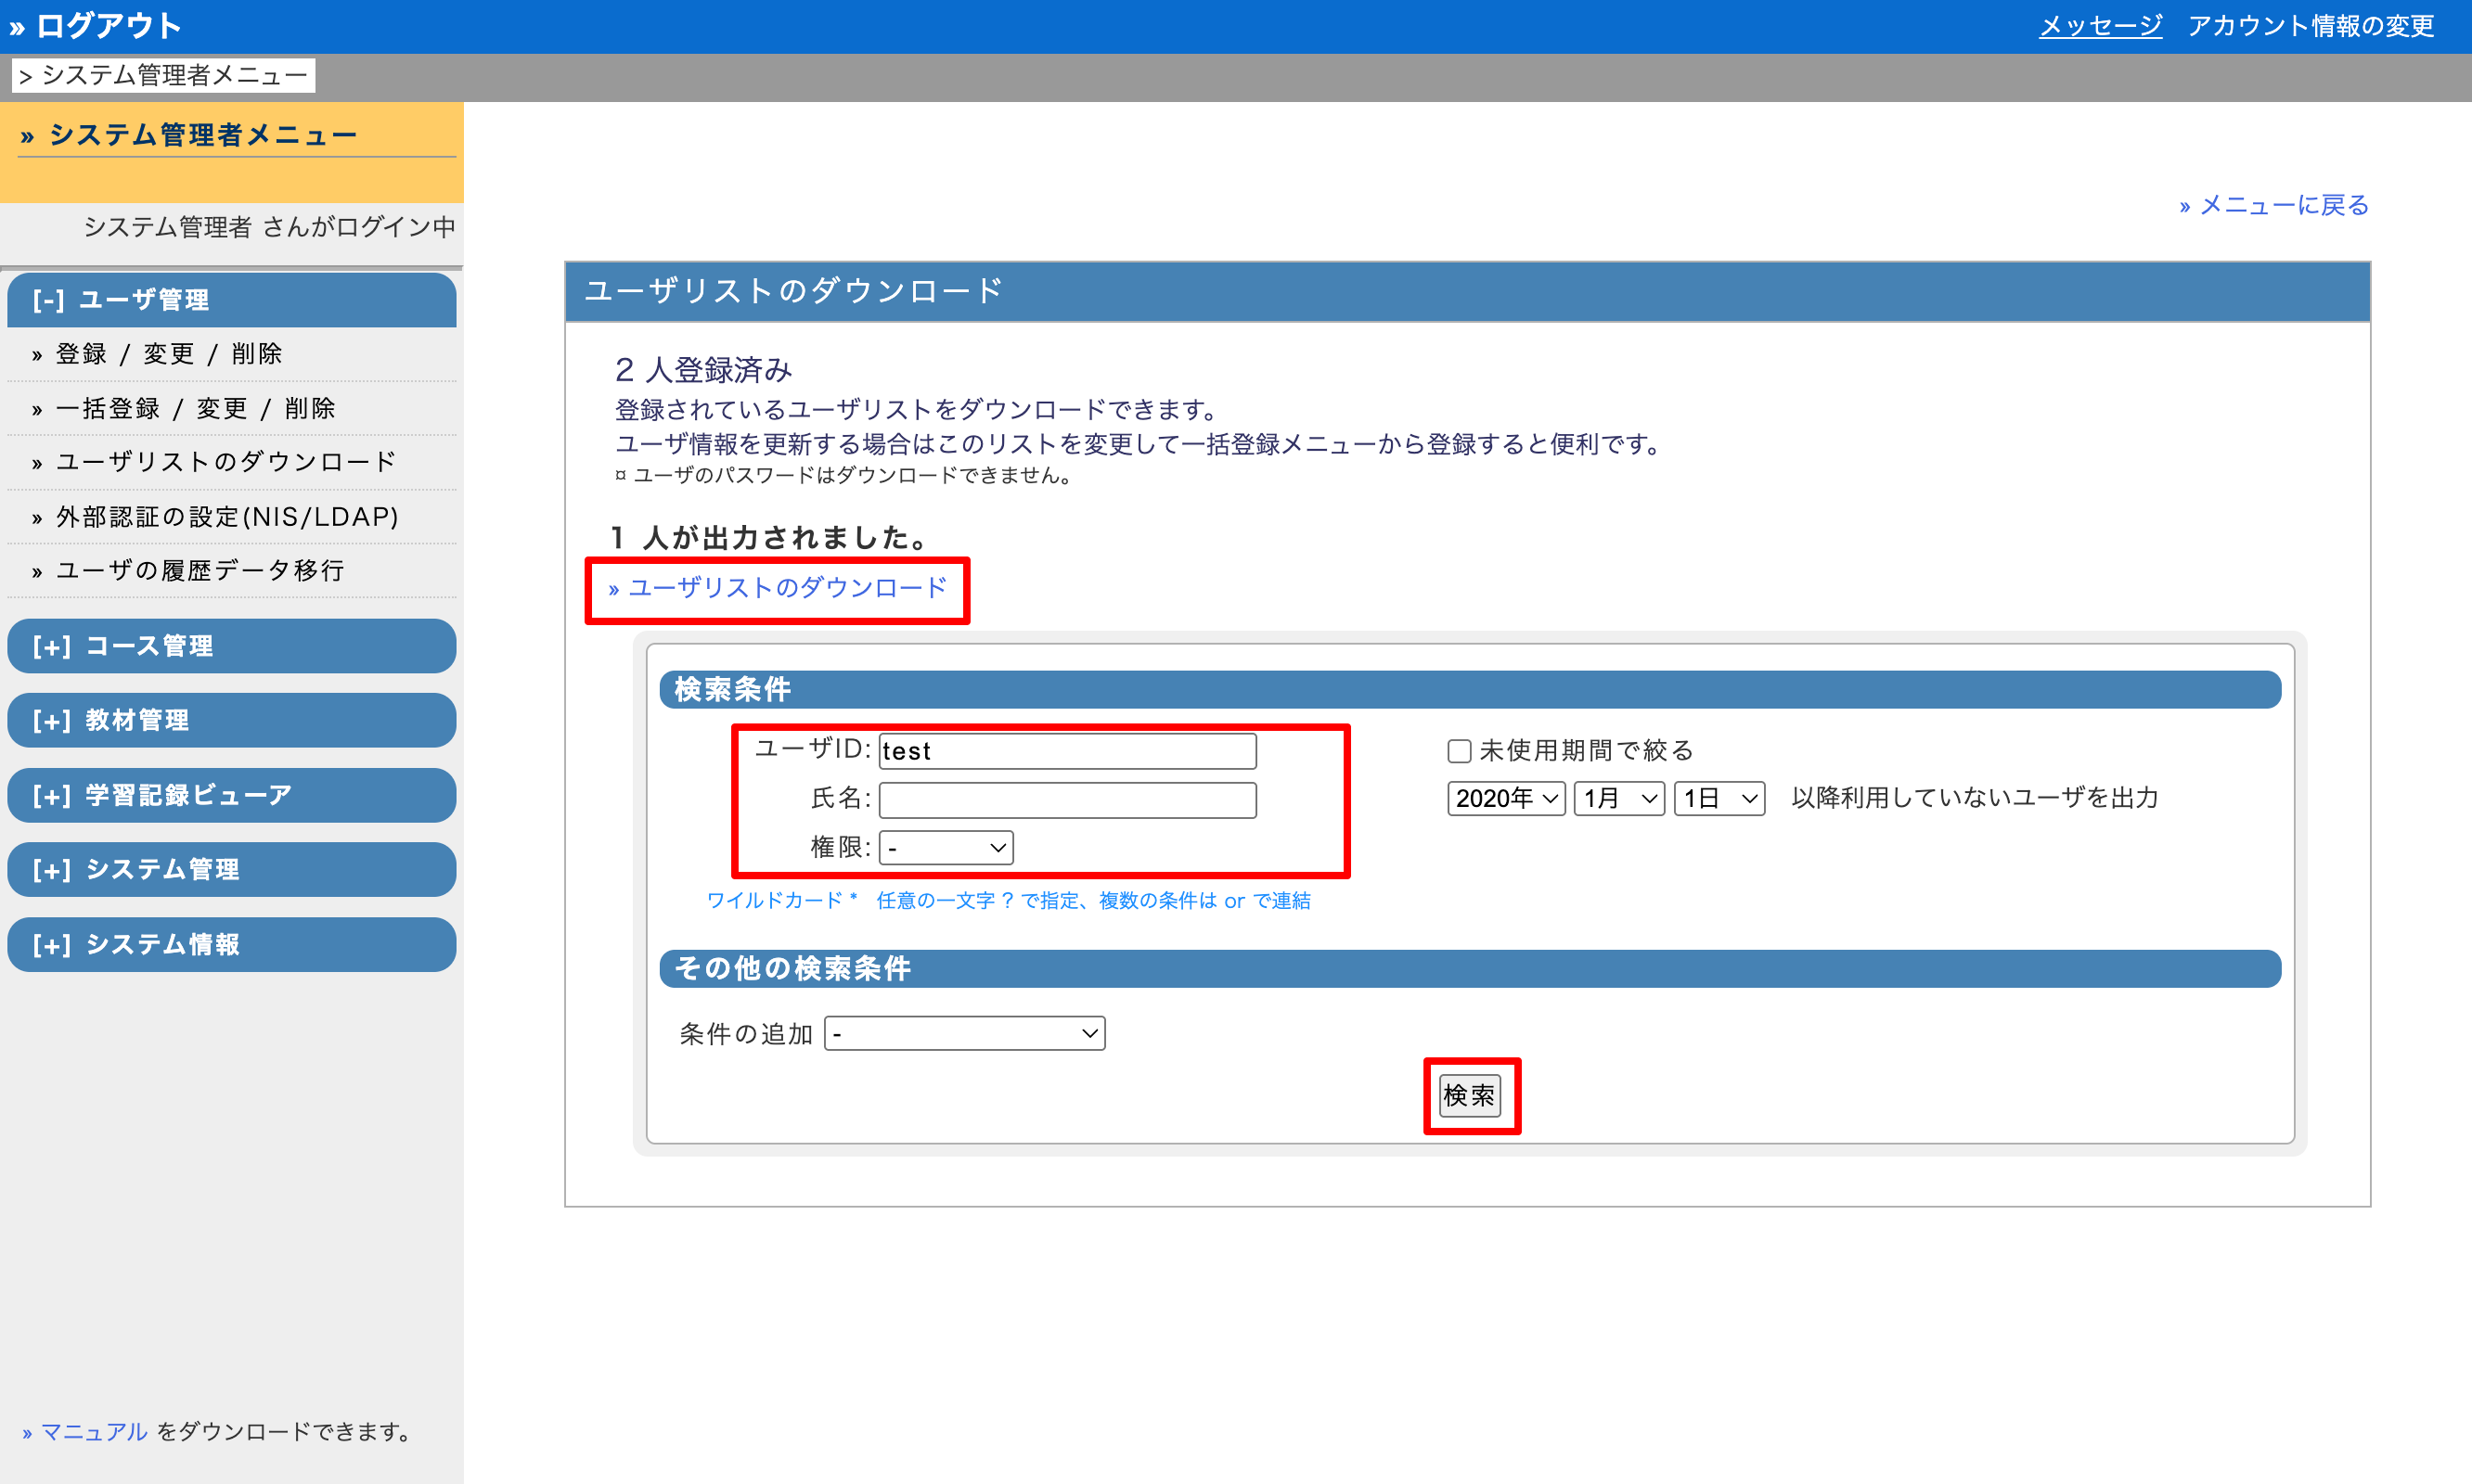
Task: Click the ユーザリストのダウンロード link in the main panel
Action: tap(786, 588)
